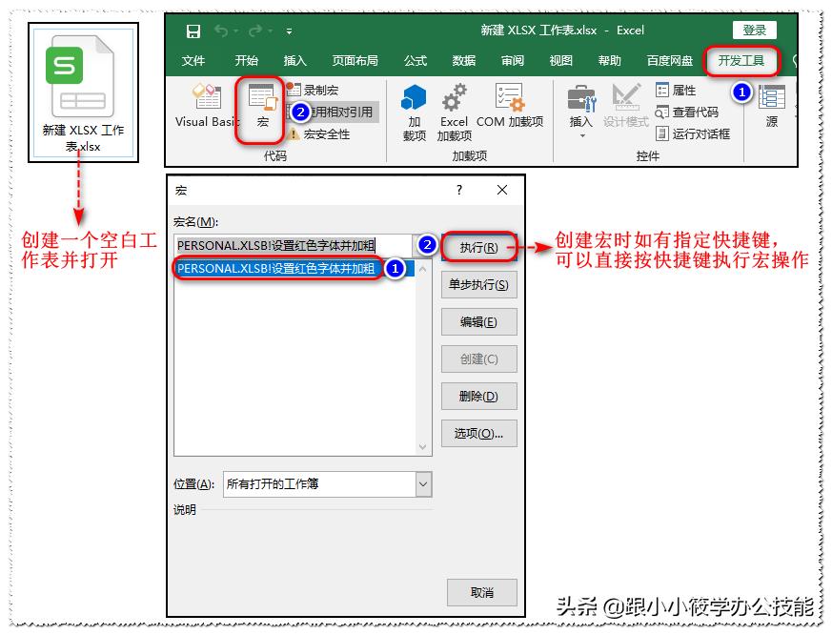Image resolution: width=832 pixels, height=635 pixels.
Task: Click the 执行 (Run) button
Action: pos(480,246)
